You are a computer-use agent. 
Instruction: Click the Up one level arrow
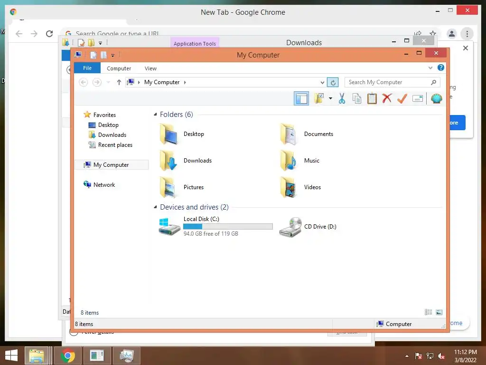coord(119,82)
